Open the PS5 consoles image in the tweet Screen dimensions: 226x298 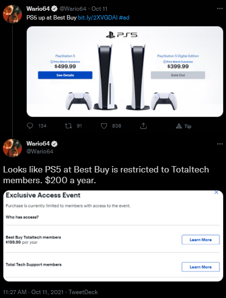tap(125, 71)
